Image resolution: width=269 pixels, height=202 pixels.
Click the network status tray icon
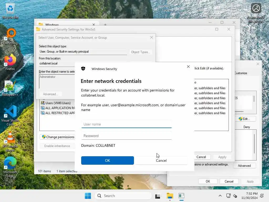click(x=228, y=196)
